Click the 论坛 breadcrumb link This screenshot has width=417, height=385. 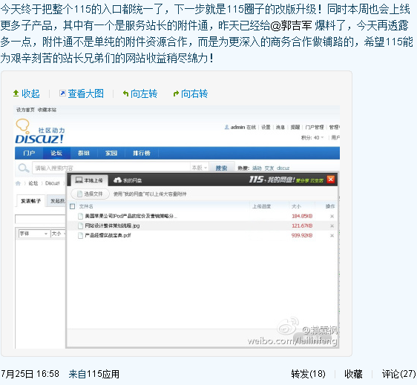point(33,183)
